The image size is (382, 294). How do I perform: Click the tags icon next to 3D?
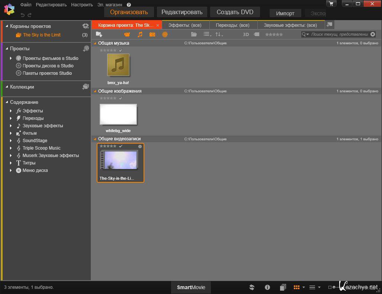tap(256, 34)
